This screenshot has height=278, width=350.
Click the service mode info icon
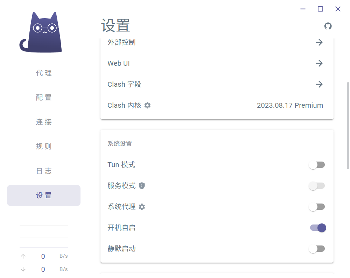141,186
